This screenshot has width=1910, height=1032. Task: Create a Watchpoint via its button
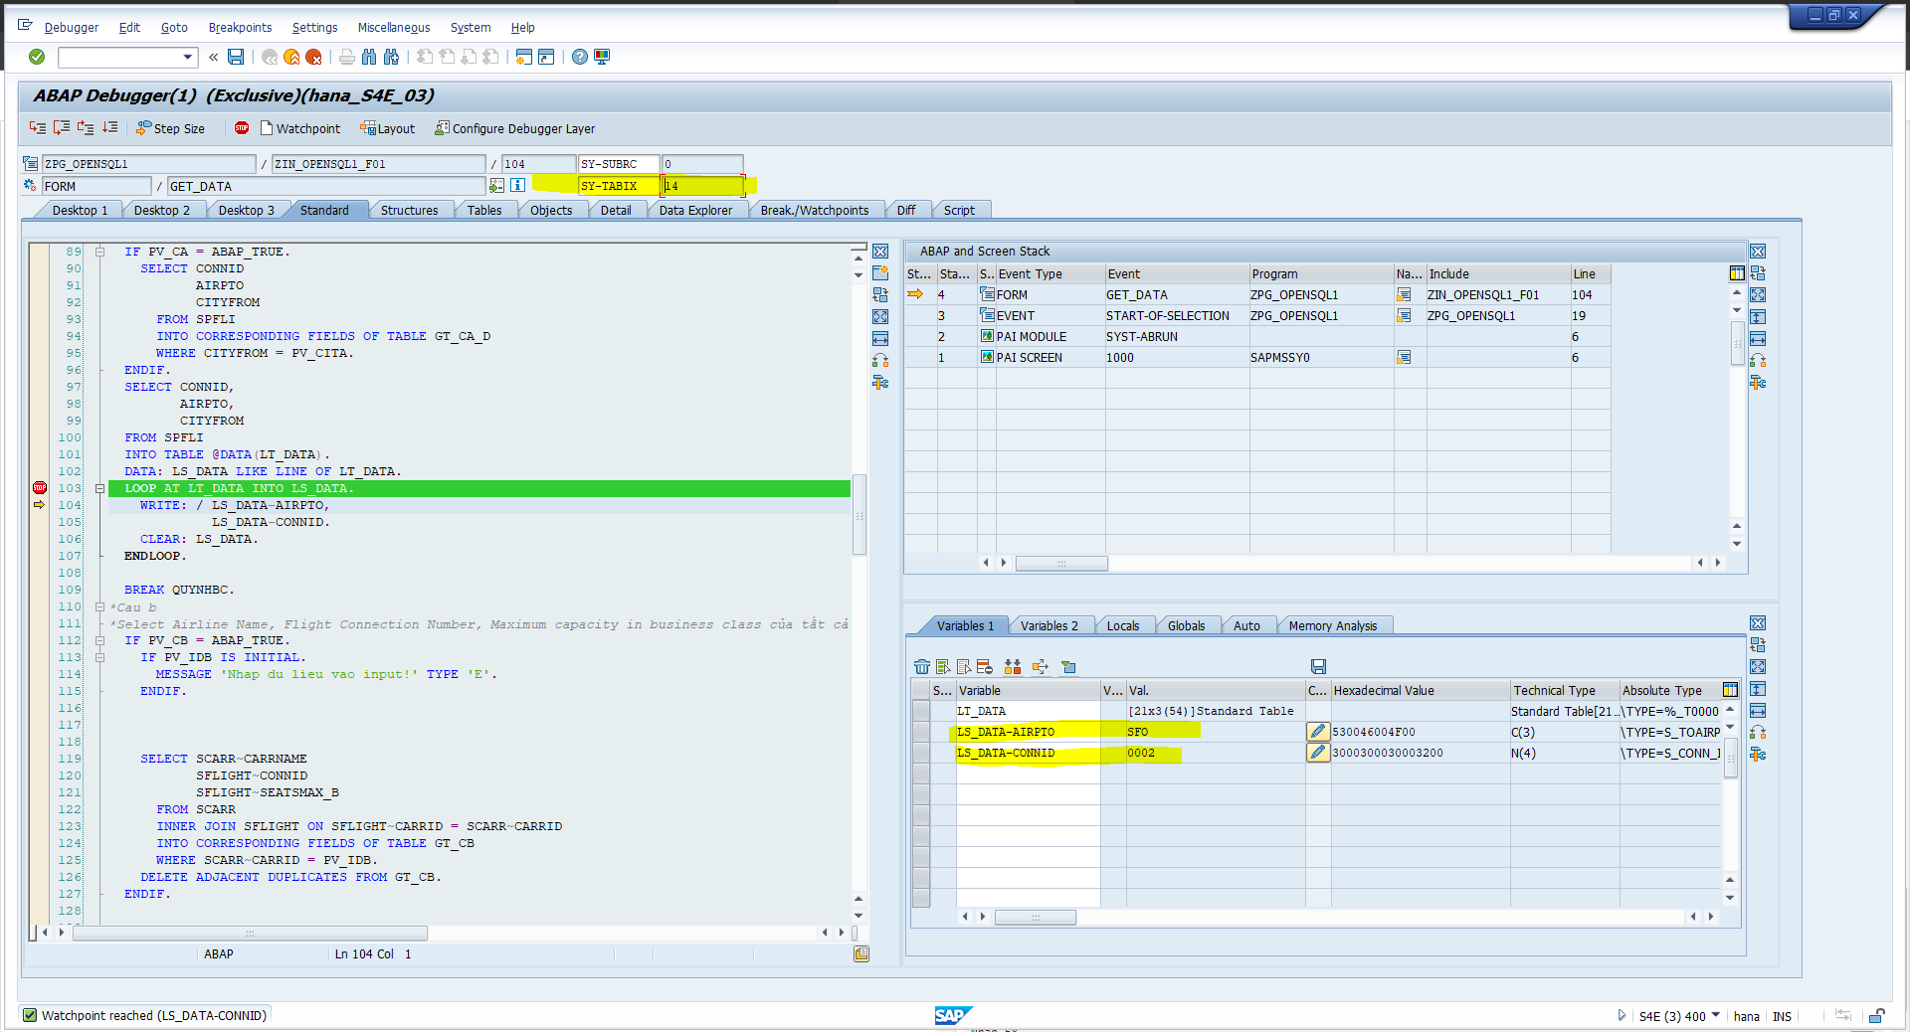300,128
